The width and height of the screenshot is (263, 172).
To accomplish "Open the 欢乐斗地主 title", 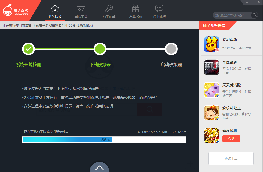I will (x=231, y=108).
